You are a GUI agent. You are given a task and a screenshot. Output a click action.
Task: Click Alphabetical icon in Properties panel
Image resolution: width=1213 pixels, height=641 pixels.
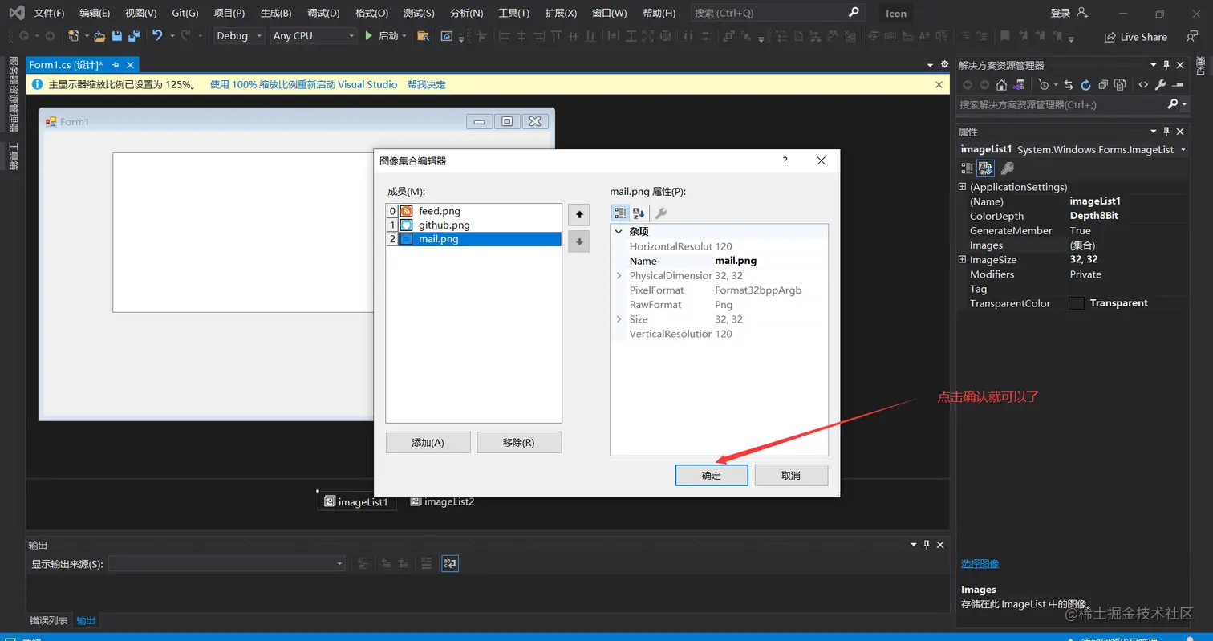(986, 168)
